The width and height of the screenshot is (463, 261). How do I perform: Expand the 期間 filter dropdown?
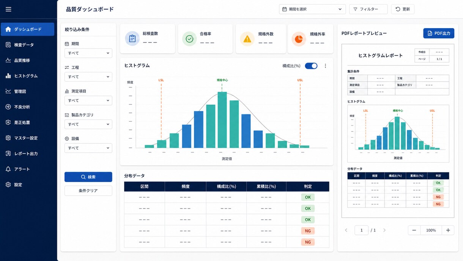click(x=88, y=53)
